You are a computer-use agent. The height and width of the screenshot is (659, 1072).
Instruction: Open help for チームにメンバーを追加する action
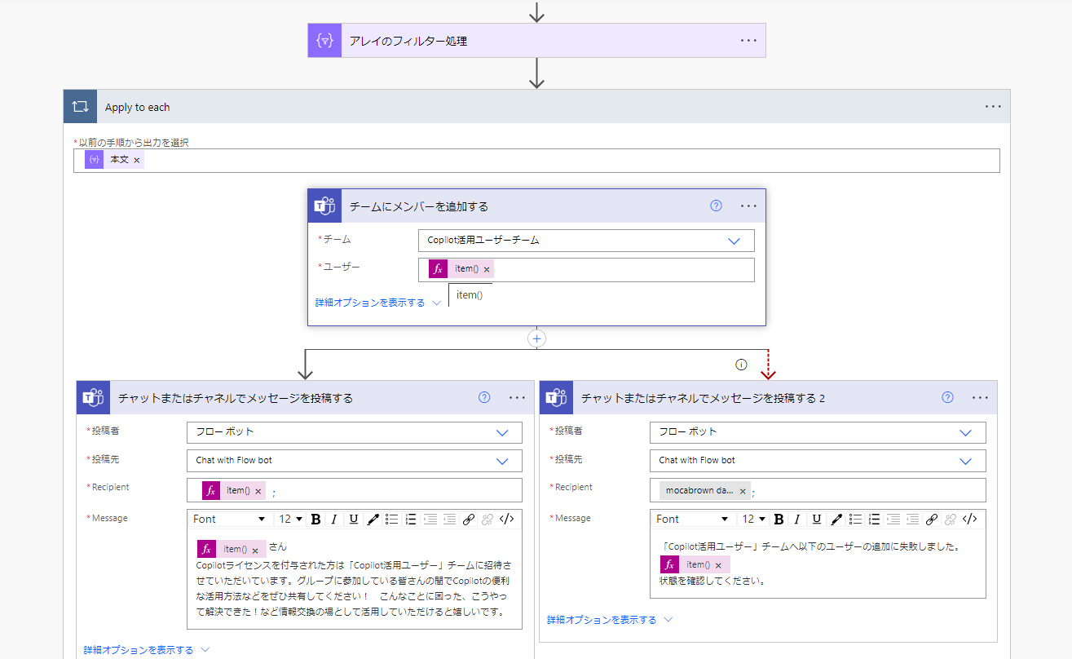click(716, 206)
